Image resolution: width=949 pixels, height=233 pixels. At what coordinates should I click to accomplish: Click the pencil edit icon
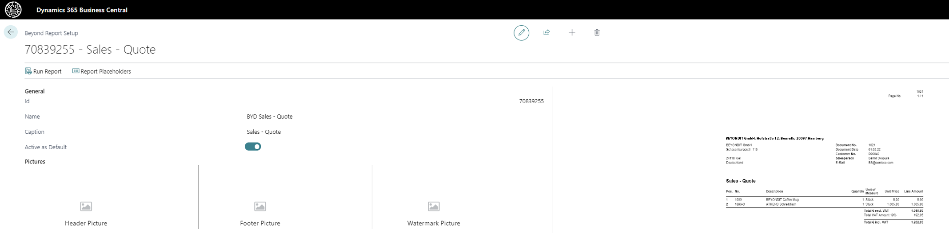tap(521, 32)
